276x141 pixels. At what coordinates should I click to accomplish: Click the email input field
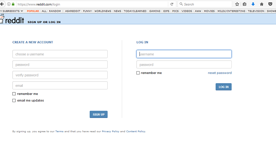coord(60,85)
